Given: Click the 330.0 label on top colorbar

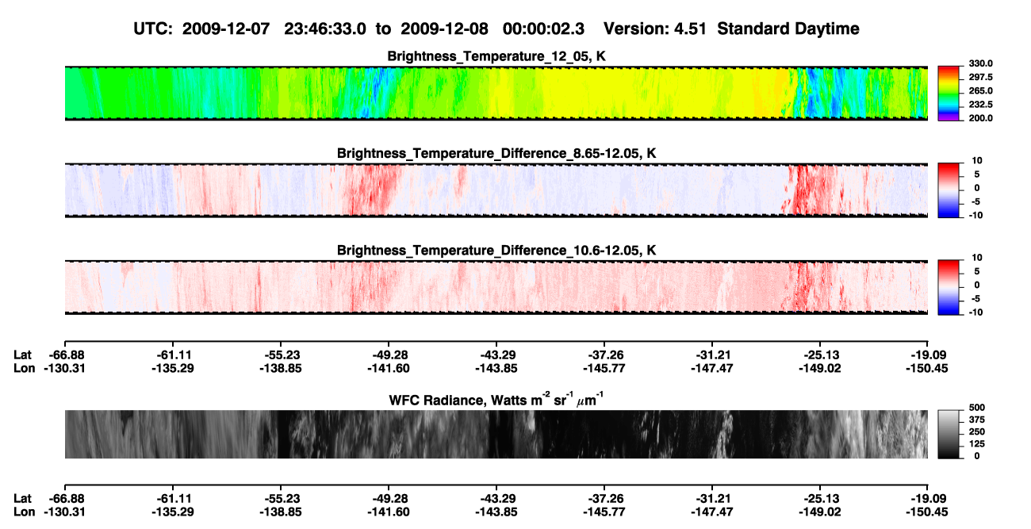Looking at the screenshot, I should pyautogui.click(x=980, y=63).
